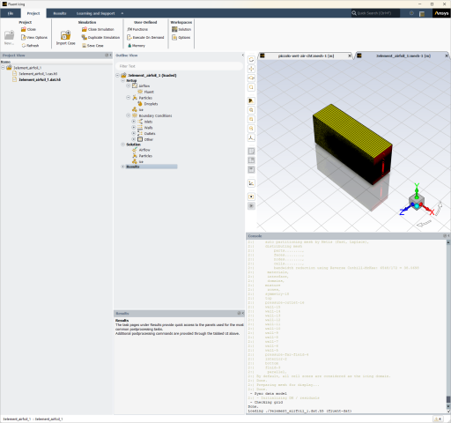Click the Duplicate Simulation icon
The width and height of the screenshot is (451, 423).
point(85,37)
